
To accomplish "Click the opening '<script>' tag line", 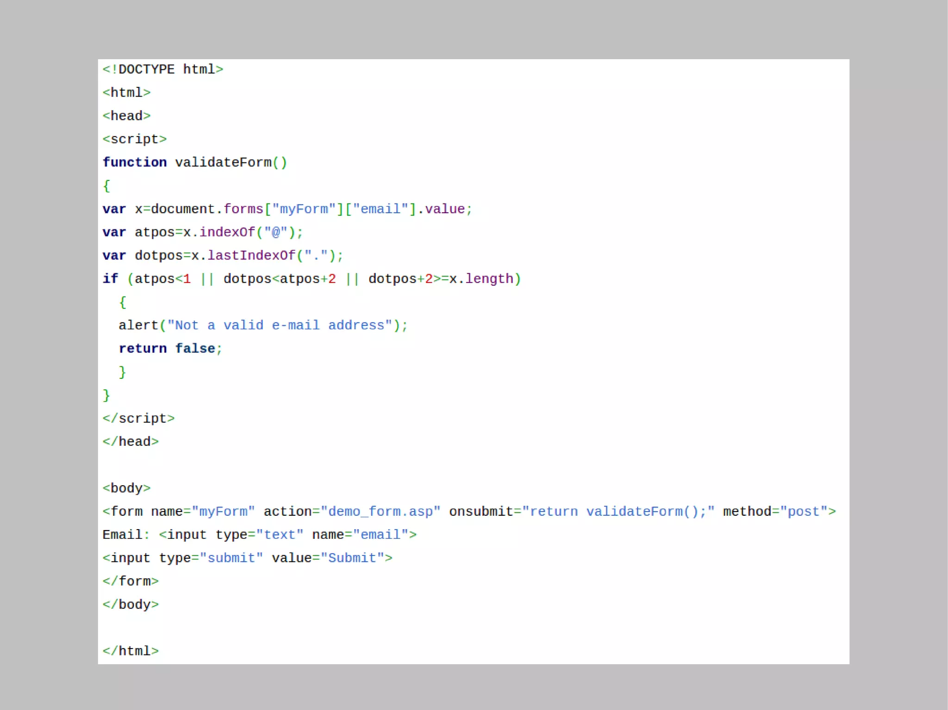I will click(135, 139).
